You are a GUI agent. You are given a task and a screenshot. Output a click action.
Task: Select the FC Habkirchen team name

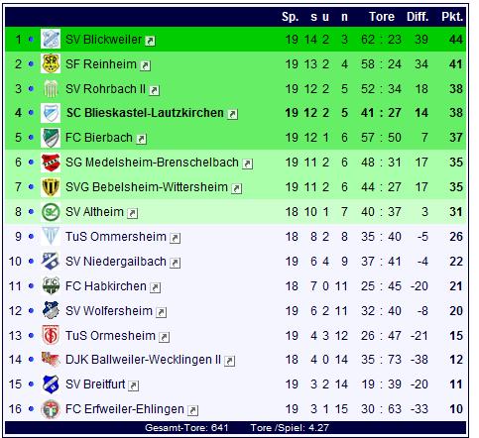106,286
